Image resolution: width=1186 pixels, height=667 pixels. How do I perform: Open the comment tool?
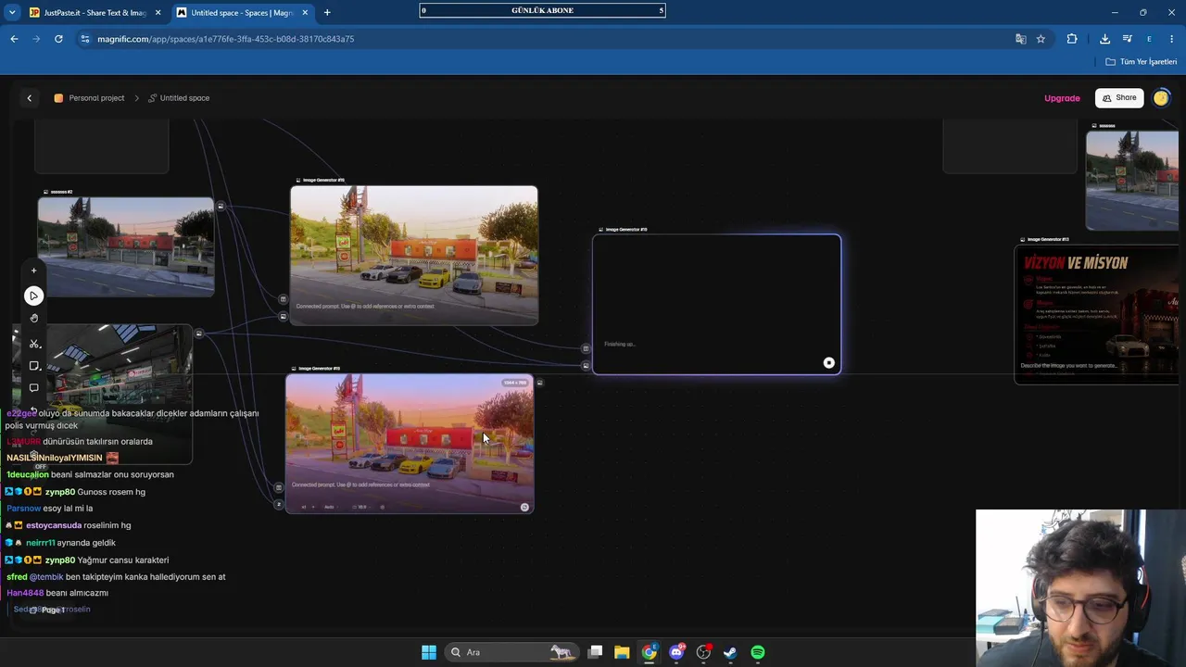point(33,388)
